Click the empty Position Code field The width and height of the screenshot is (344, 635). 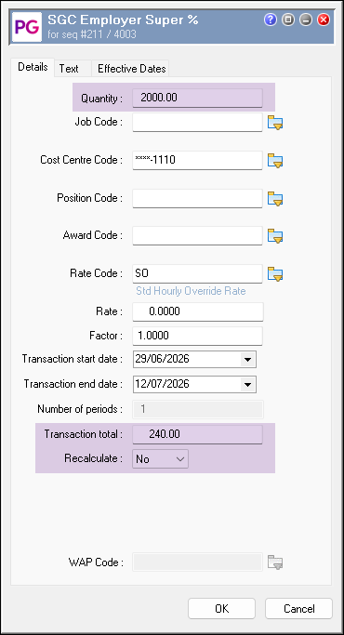tap(198, 198)
